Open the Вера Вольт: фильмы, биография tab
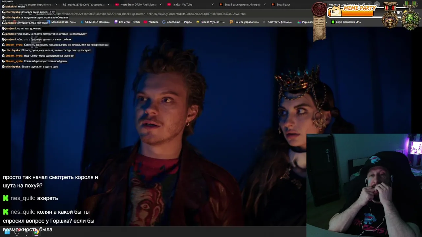This screenshot has width=422, height=237. pyautogui.click(x=242, y=5)
